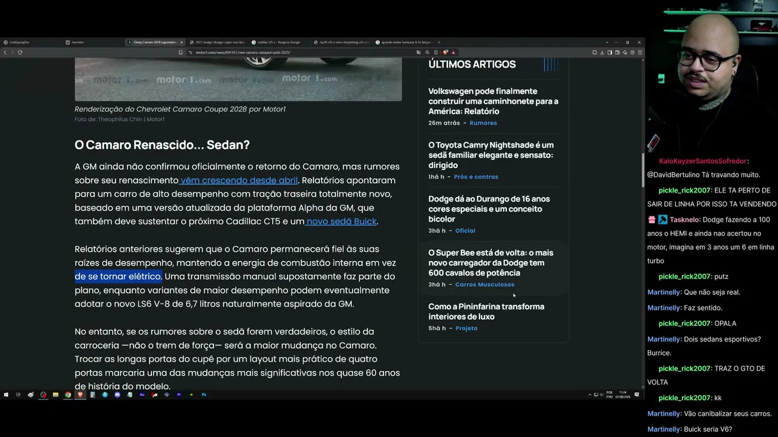The width and height of the screenshot is (778, 437).
Task: Click the 'Prós e contras' category tag
Action: [x=477, y=177]
